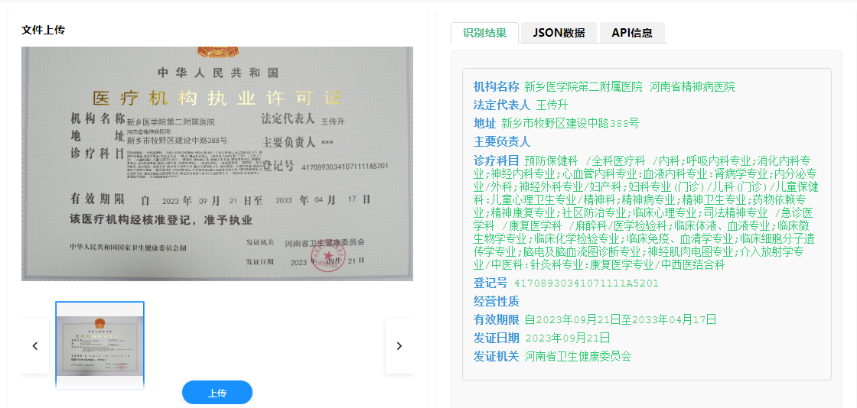Viewport: 857px width, 408px height.
Task: Click the large certificate preview image
Action: pos(217,164)
